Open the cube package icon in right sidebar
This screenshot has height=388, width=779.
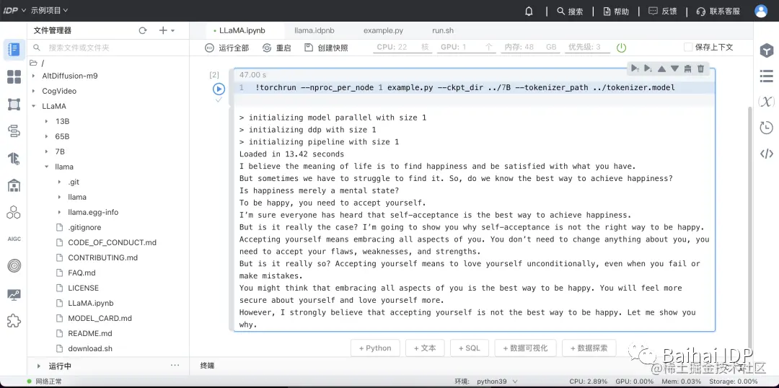click(x=767, y=50)
